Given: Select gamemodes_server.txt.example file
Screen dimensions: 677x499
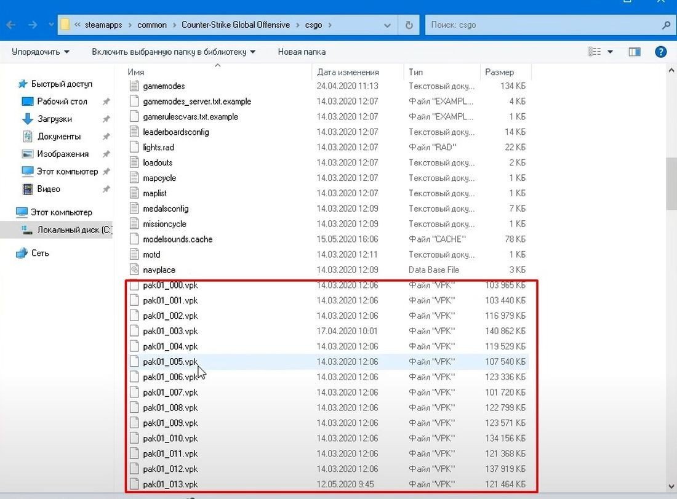Looking at the screenshot, I should click(197, 102).
